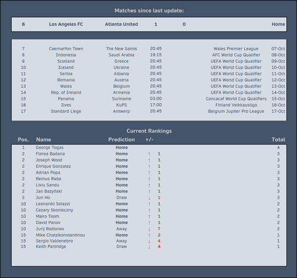Select Florea Badana in the rankings
The height and width of the screenshot is (278, 297).
50,154
